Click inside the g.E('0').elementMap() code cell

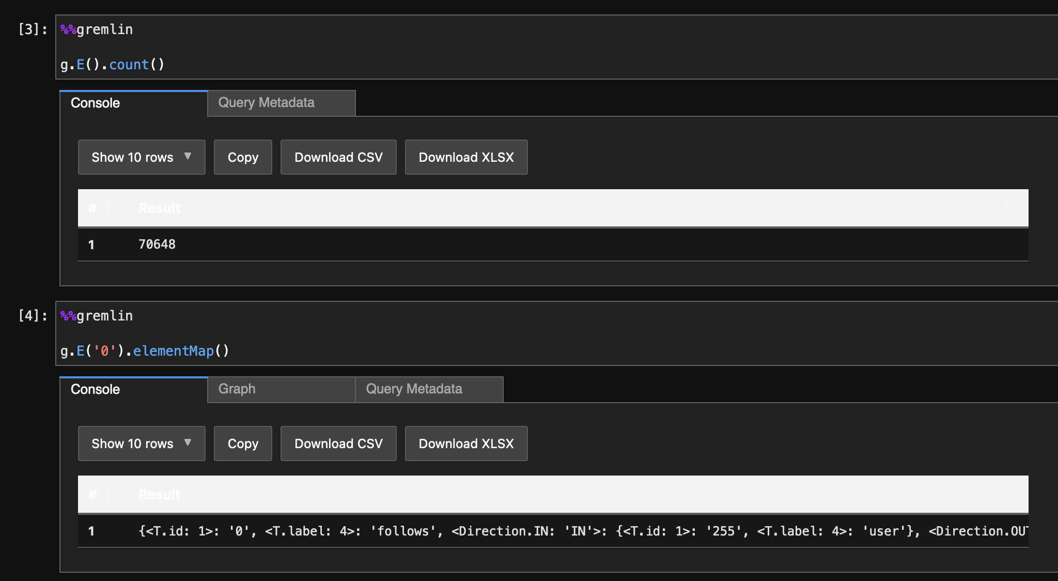tap(145, 350)
